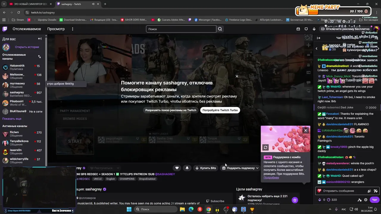Open the Подробнее link in popup
Viewport: 381px width, 214px height.
(271, 177)
